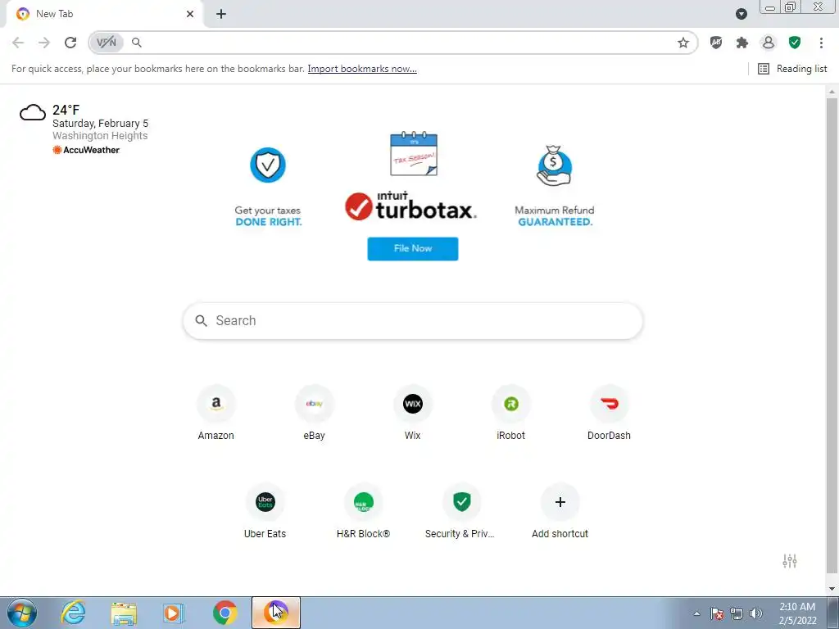This screenshot has width=839, height=629.
Task: Open the ad blocker shield extension
Action: [716, 43]
